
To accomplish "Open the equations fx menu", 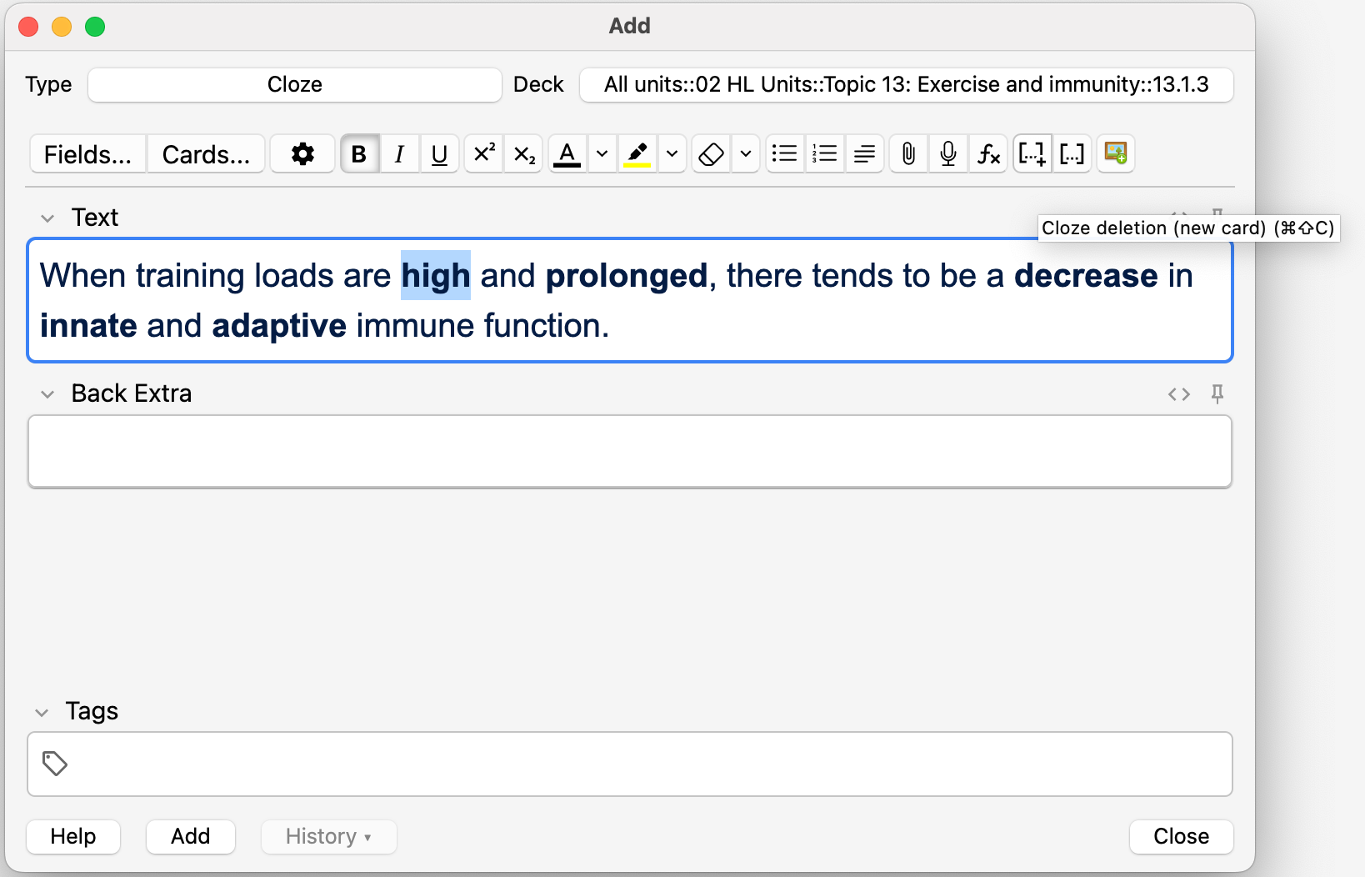I will coord(988,154).
